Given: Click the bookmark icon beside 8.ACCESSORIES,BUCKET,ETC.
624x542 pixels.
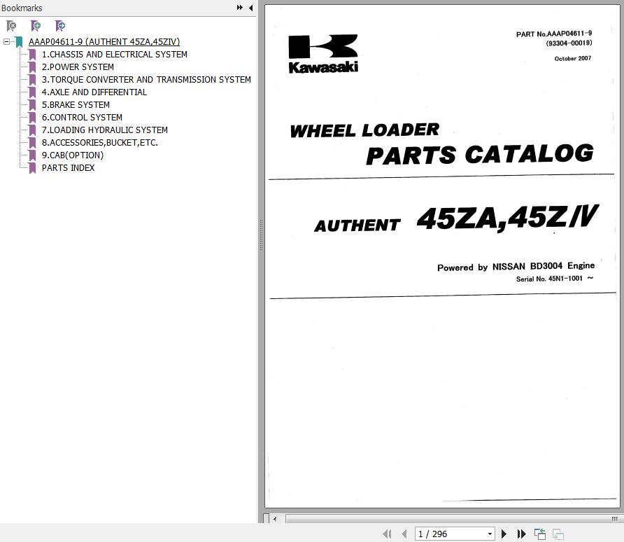Looking at the screenshot, I should point(33,143).
